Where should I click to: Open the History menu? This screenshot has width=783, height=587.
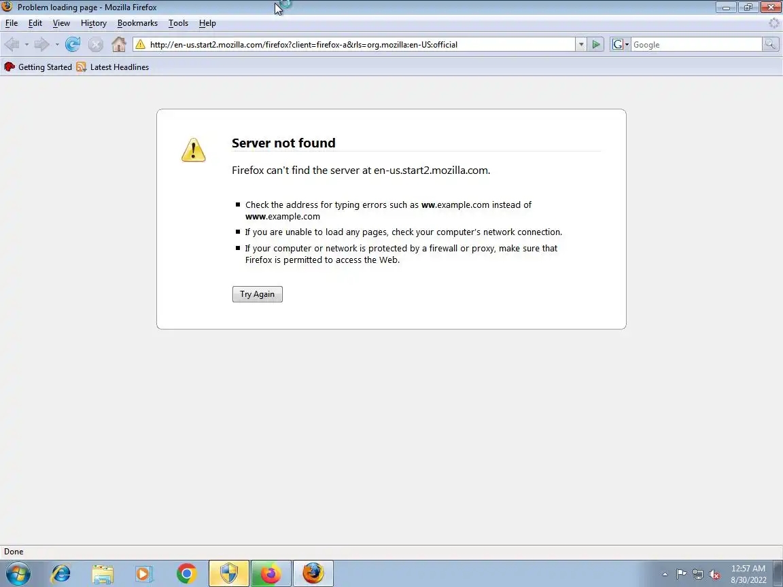pyautogui.click(x=93, y=23)
